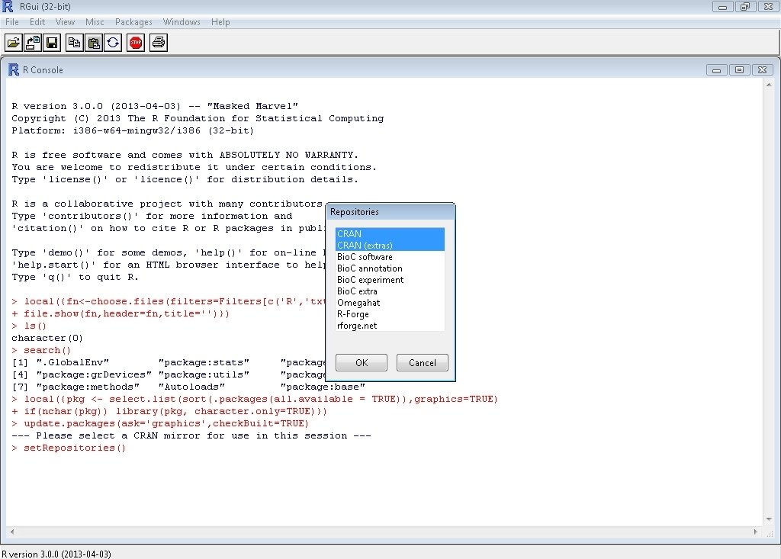Click the Repositories dialog title bar
Screen dimensions: 781x559
(390, 212)
